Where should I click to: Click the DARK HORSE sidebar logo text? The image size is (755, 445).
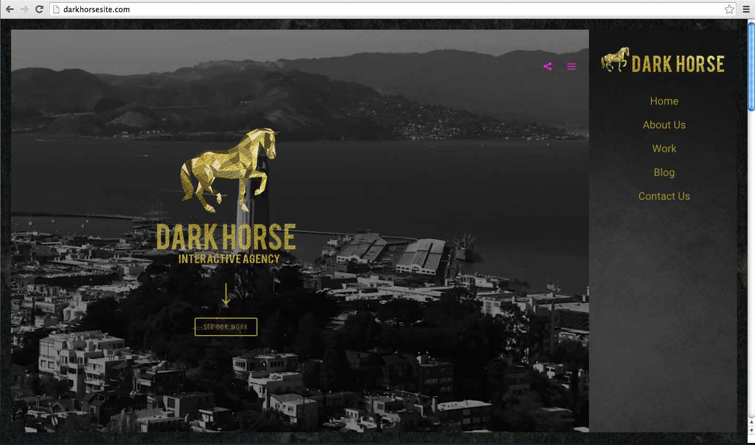678,64
